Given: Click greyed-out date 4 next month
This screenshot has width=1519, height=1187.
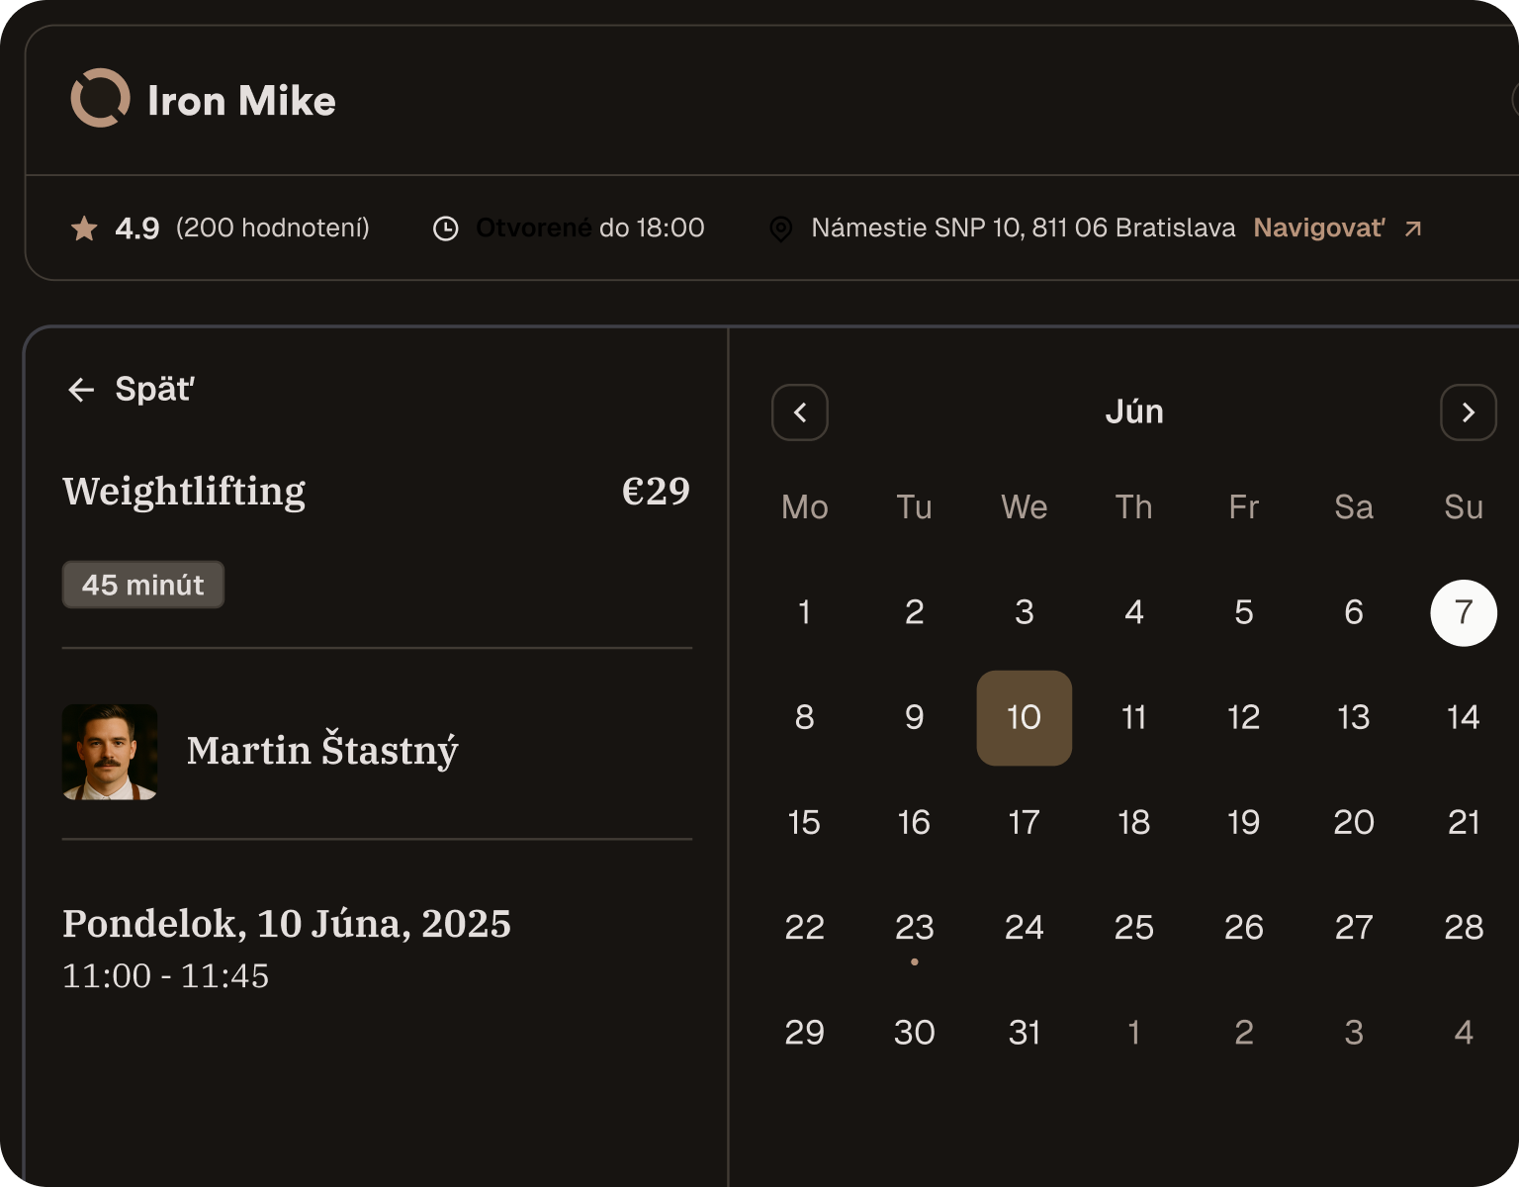Looking at the screenshot, I should tap(1463, 1033).
